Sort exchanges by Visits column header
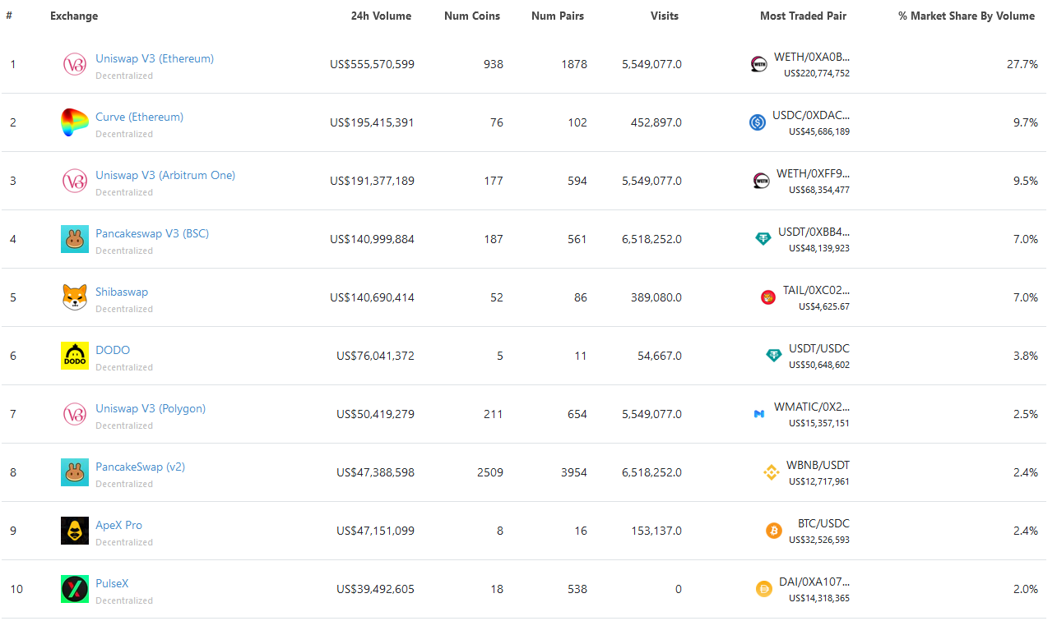Image resolution: width=1057 pixels, height=621 pixels. (664, 16)
